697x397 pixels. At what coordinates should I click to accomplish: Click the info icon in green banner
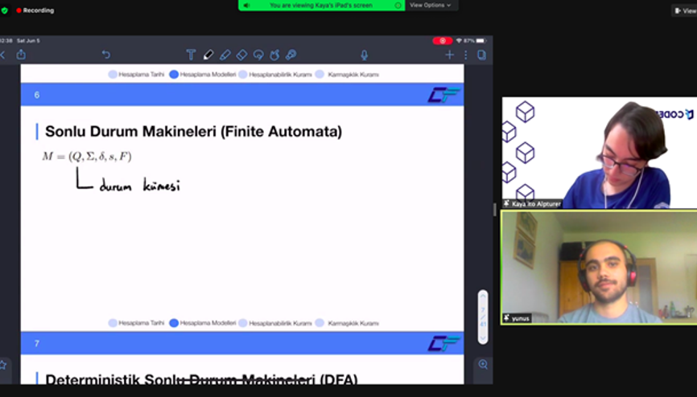398,6
